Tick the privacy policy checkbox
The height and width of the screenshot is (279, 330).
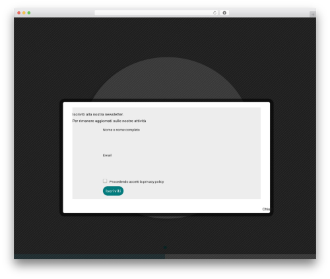tap(105, 181)
